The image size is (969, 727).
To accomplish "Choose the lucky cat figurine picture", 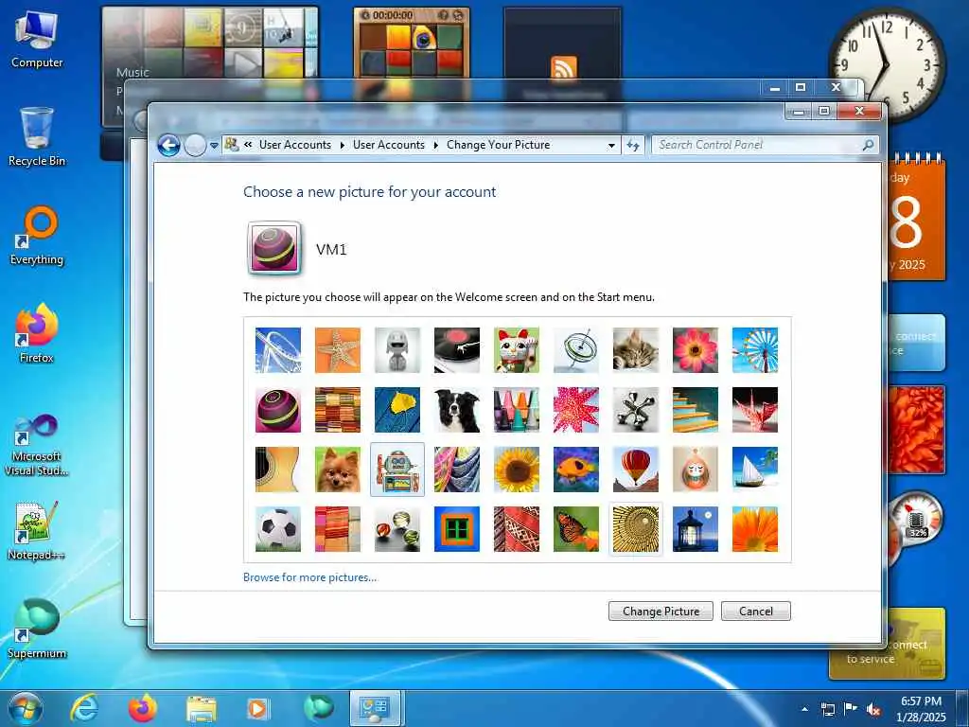I will pos(517,350).
